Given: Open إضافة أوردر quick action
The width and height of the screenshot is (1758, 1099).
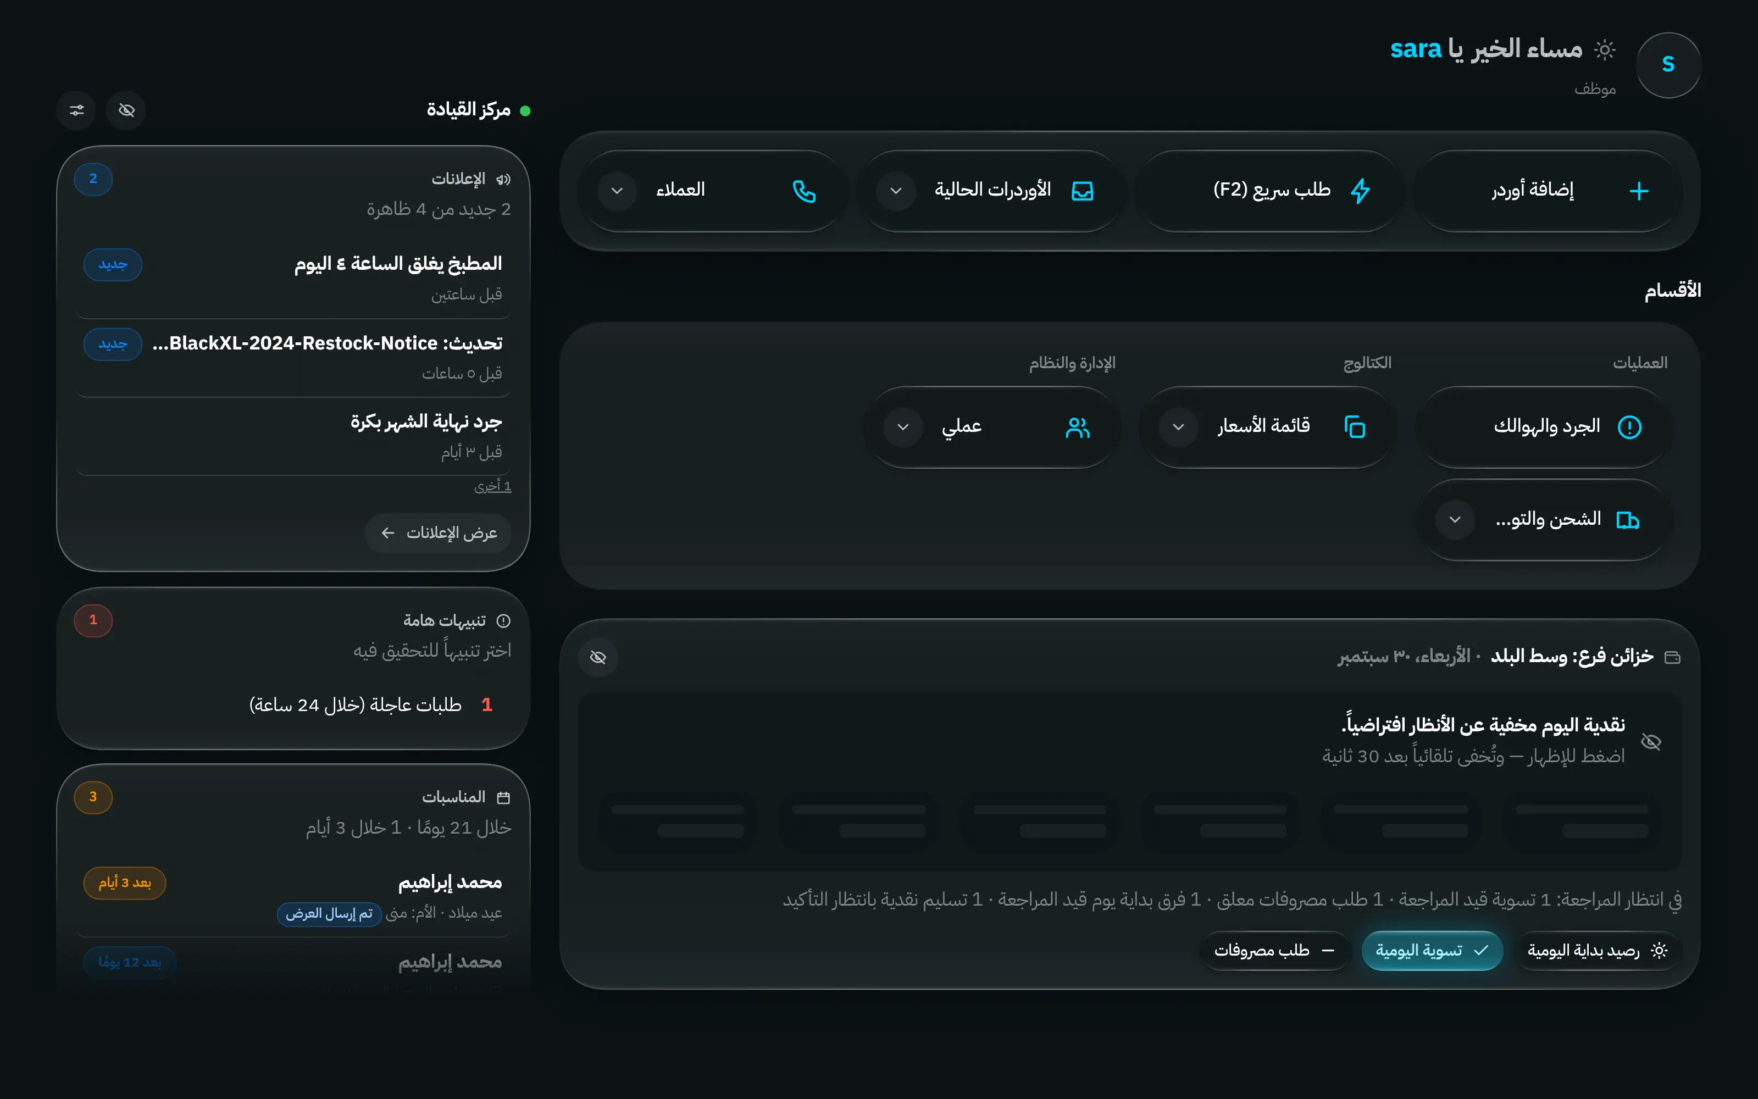Looking at the screenshot, I should [x=1547, y=191].
